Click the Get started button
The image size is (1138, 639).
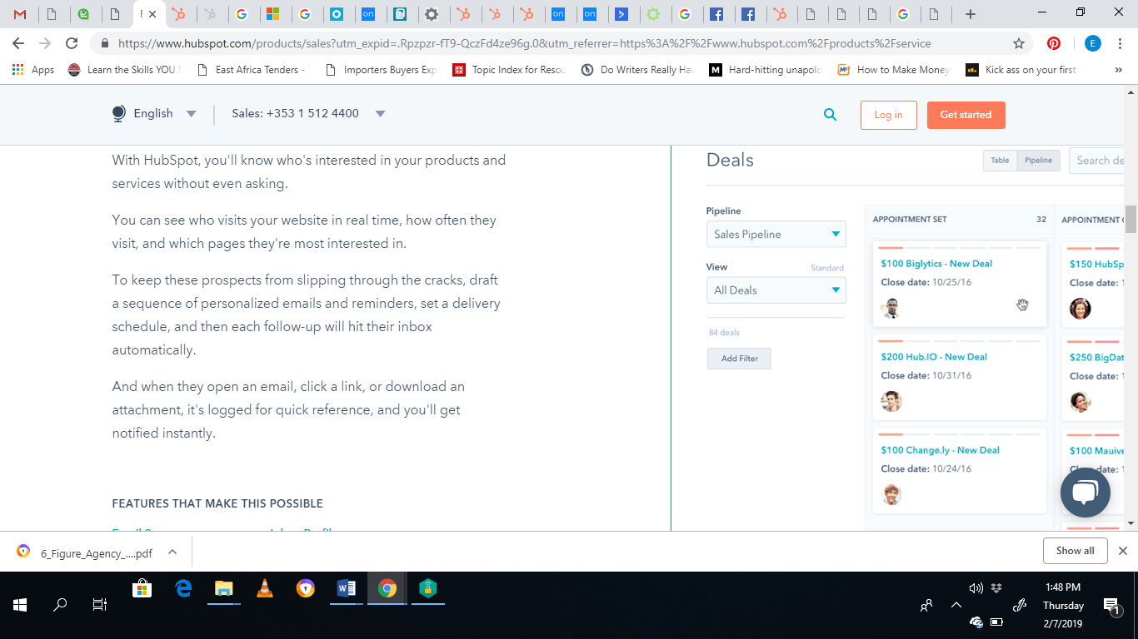pyautogui.click(x=966, y=115)
